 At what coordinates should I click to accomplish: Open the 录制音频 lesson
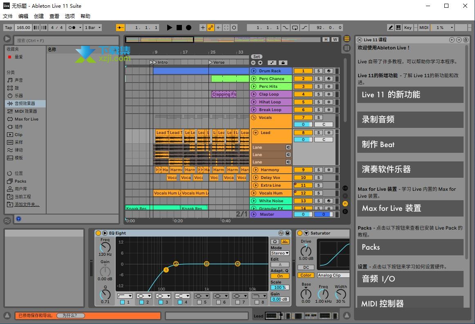(410, 120)
